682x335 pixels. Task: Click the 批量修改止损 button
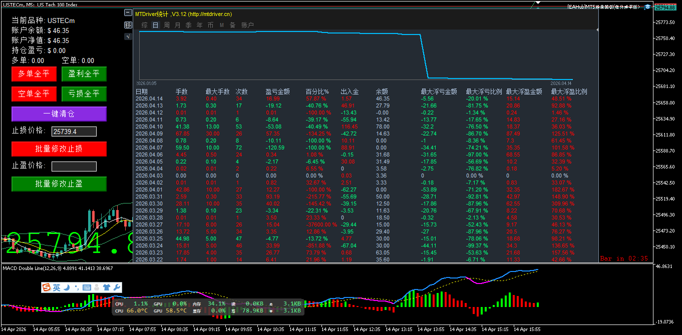[59, 149]
